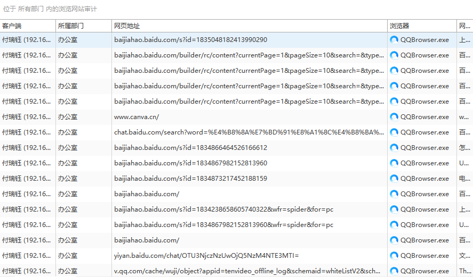Click 办公室 in the chat.baidu.com row

click(x=68, y=132)
